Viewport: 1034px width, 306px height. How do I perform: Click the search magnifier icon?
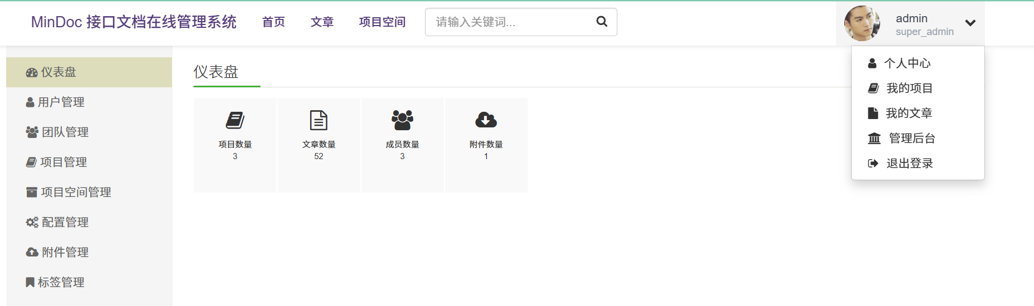click(601, 22)
